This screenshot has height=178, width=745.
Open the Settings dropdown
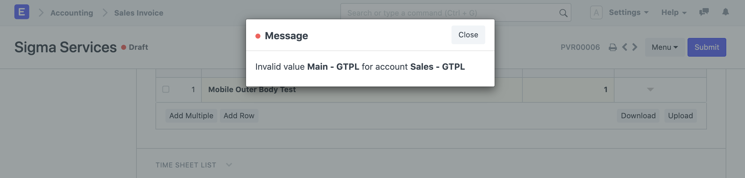(629, 12)
